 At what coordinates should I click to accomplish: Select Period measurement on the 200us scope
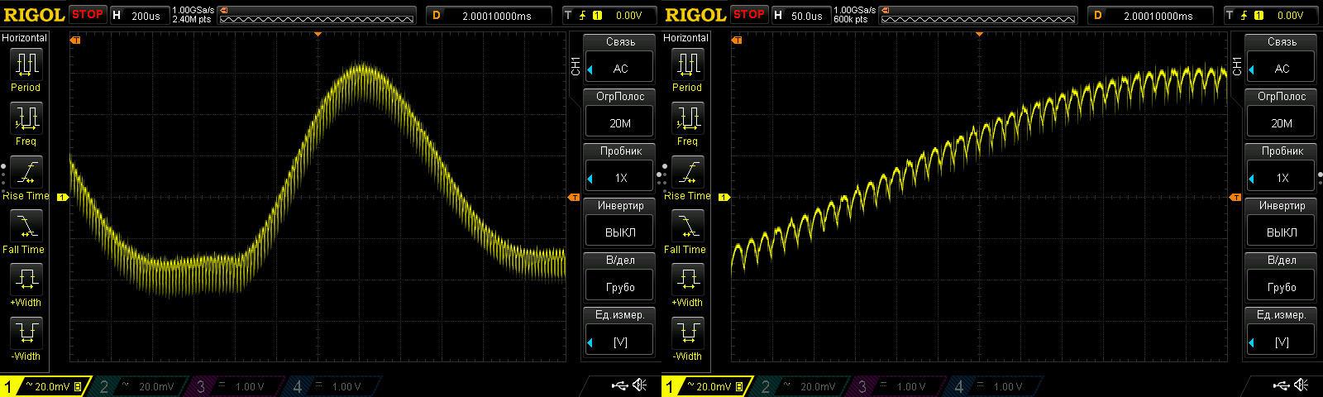click(x=26, y=69)
